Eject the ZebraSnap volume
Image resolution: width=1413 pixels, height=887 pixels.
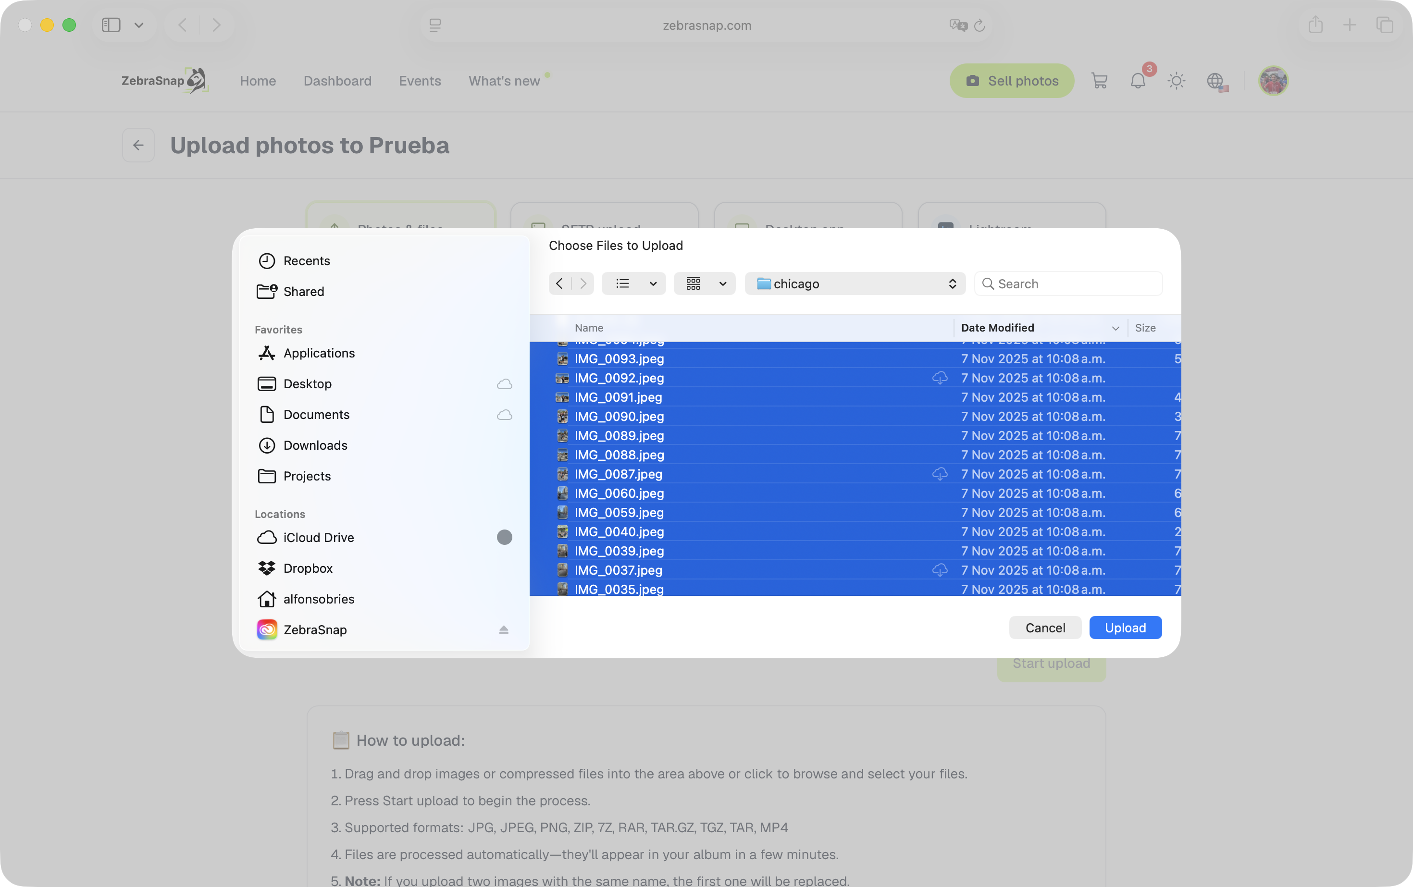[504, 630]
